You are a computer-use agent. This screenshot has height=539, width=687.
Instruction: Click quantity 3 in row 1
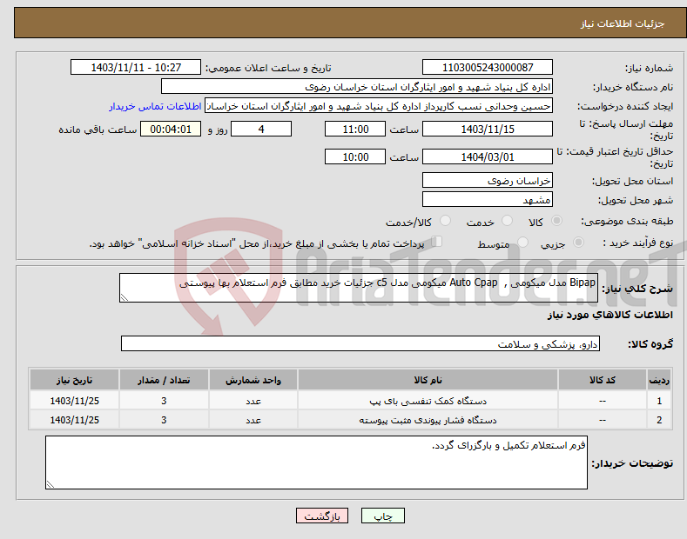pyautogui.click(x=164, y=401)
